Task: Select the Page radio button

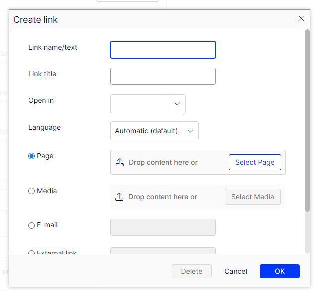Action: click(32, 156)
